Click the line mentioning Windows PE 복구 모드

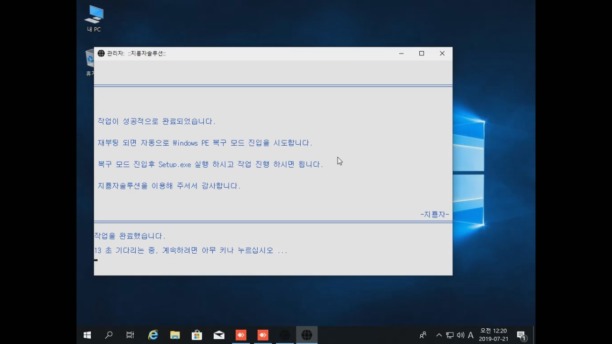tap(205, 143)
